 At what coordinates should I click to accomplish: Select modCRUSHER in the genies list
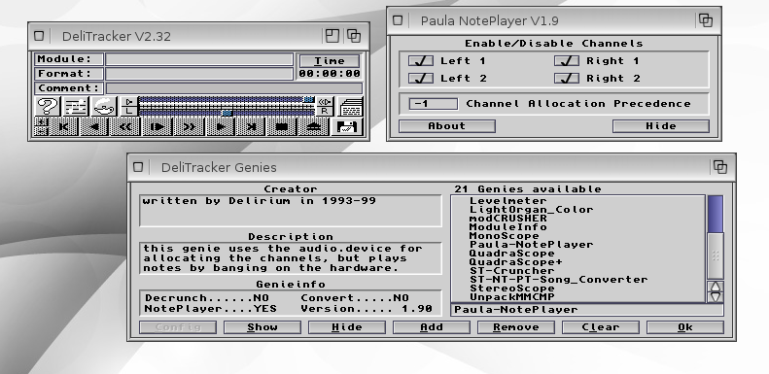(577, 219)
